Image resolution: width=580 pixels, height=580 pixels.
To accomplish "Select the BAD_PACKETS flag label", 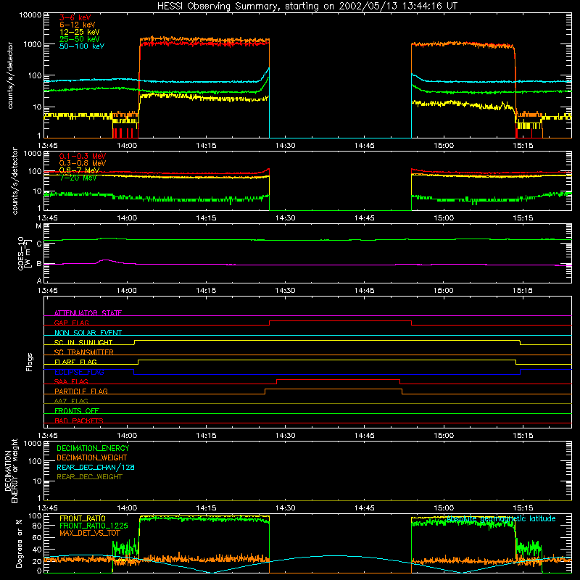I will coord(79,420).
